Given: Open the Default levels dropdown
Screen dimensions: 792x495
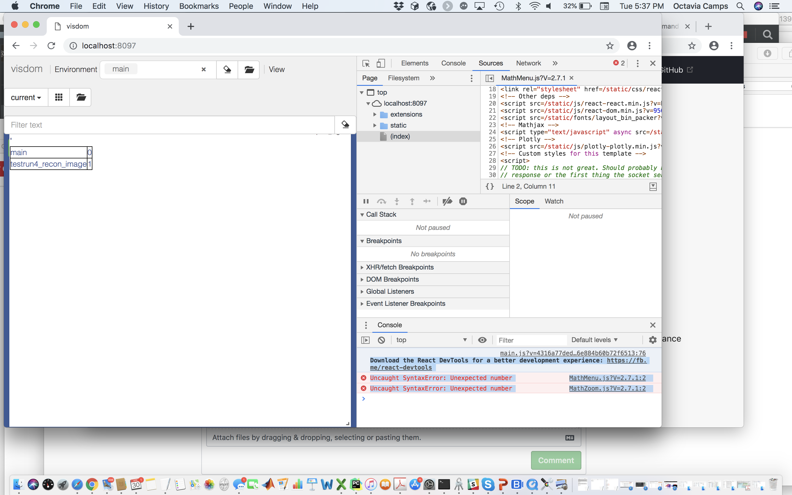Looking at the screenshot, I should pyautogui.click(x=594, y=340).
